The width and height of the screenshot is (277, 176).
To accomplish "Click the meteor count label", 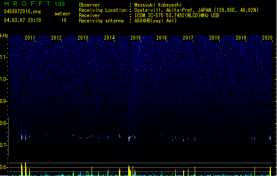I will 63,14.
